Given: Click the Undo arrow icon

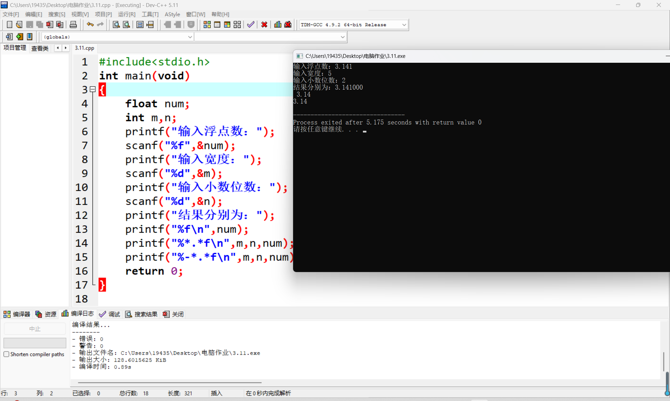Looking at the screenshot, I should click(x=90, y=24).
